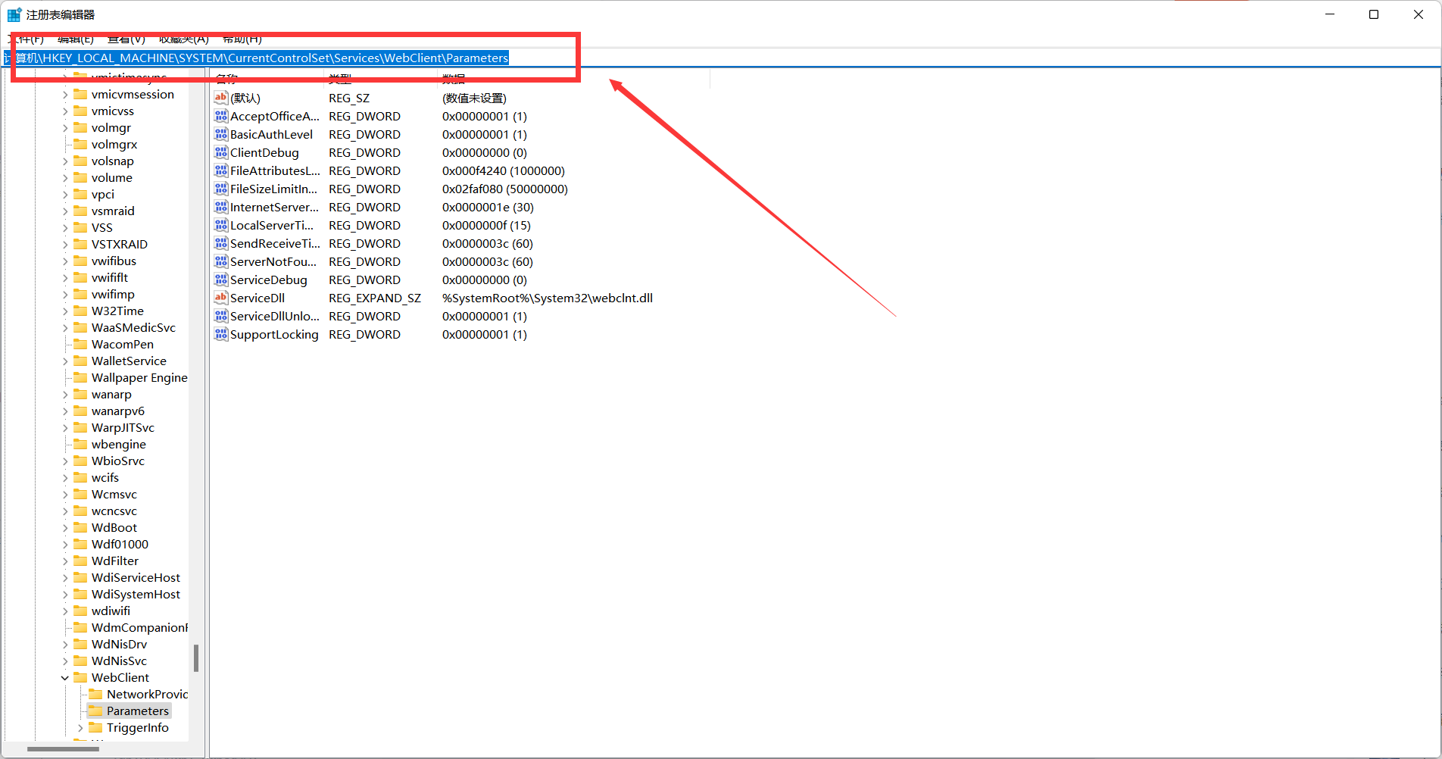This screenshot has height=759, width=1442.
Task: Select the Wdf01000 tree item
Action: (120, 544)
